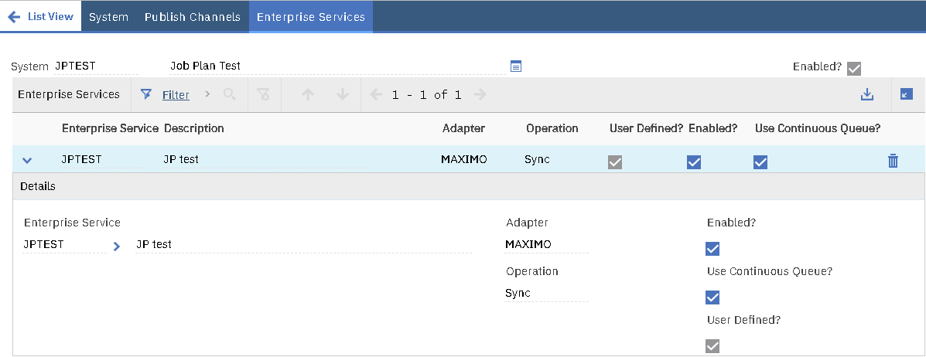Switch to Publish Channels tab
Viewport: 926px width, 357px height.
pyautogui.click(x=193, y=16)
